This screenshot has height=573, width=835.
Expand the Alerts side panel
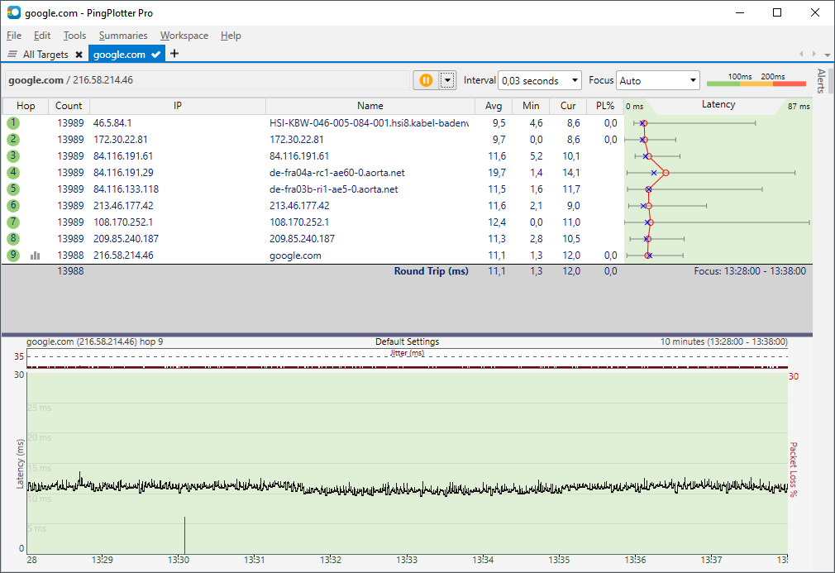(821, 81)
